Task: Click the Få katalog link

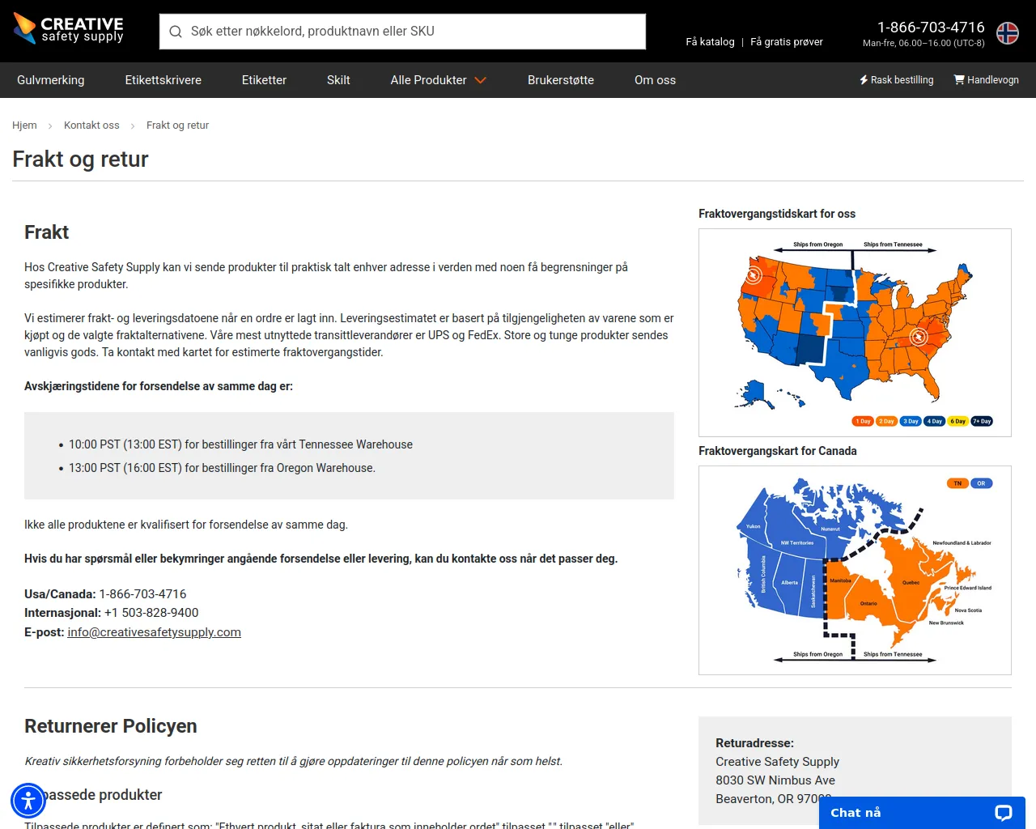Action: (x=710, y=42)
